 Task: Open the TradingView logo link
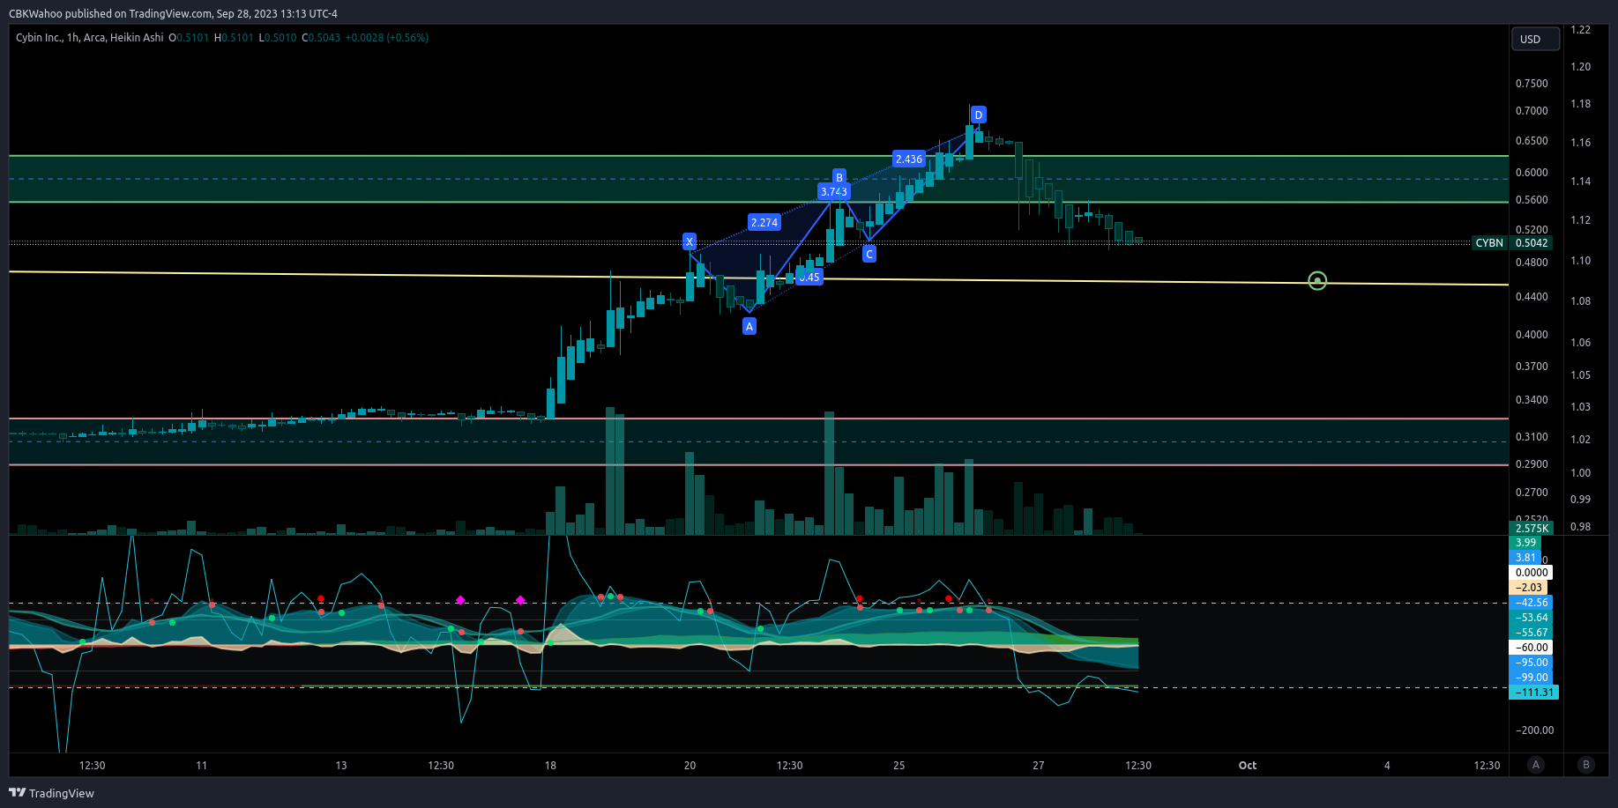52,793
